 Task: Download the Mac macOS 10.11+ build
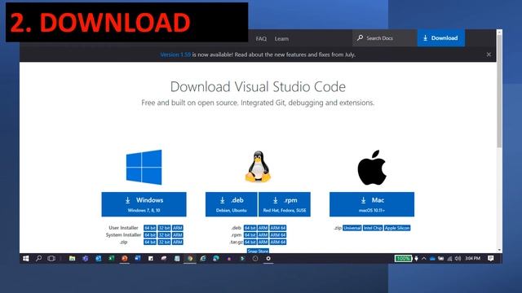tap(372, 204)
